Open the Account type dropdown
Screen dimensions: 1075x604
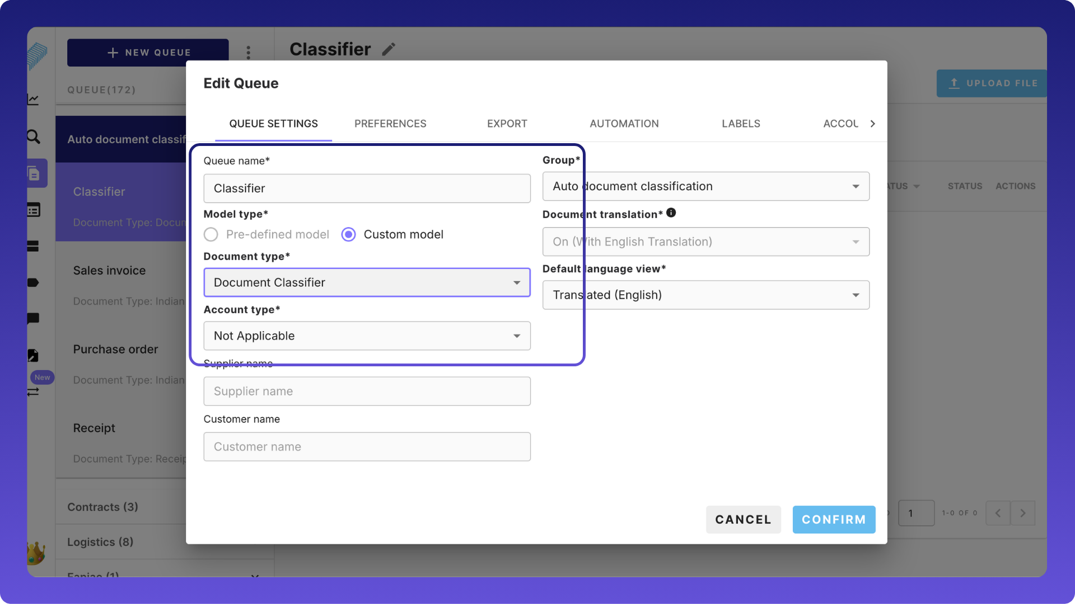click(x=367, y=336)
